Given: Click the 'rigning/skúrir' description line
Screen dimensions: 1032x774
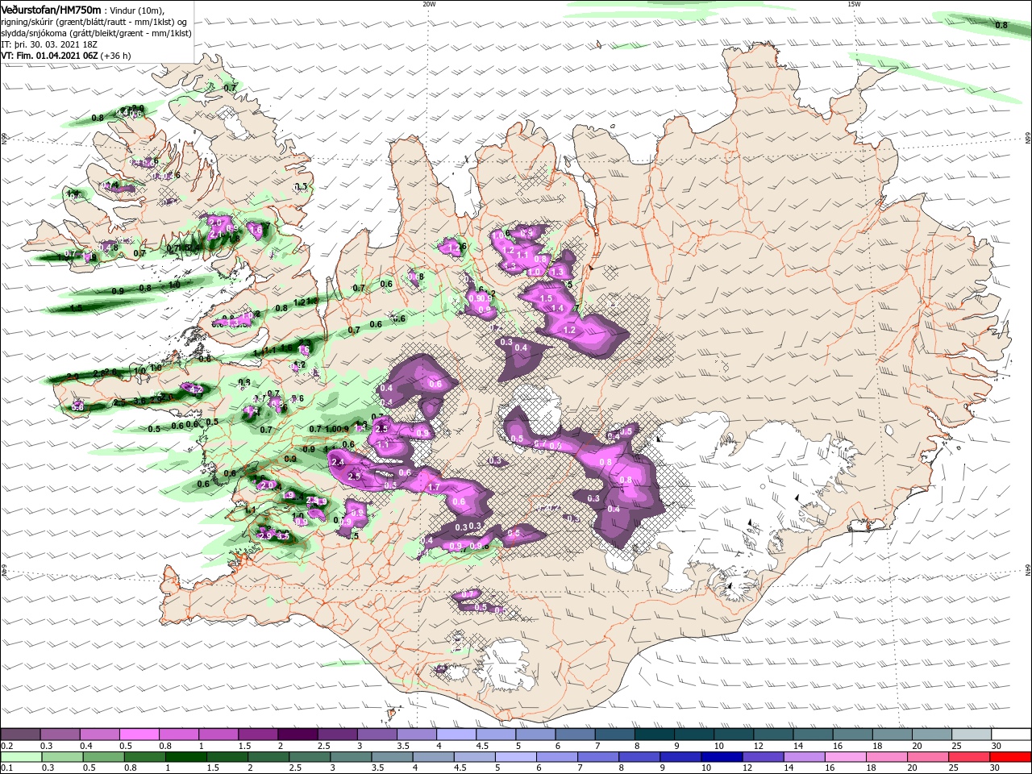Looking at the screenshot, I should click(x=95, y=22).
